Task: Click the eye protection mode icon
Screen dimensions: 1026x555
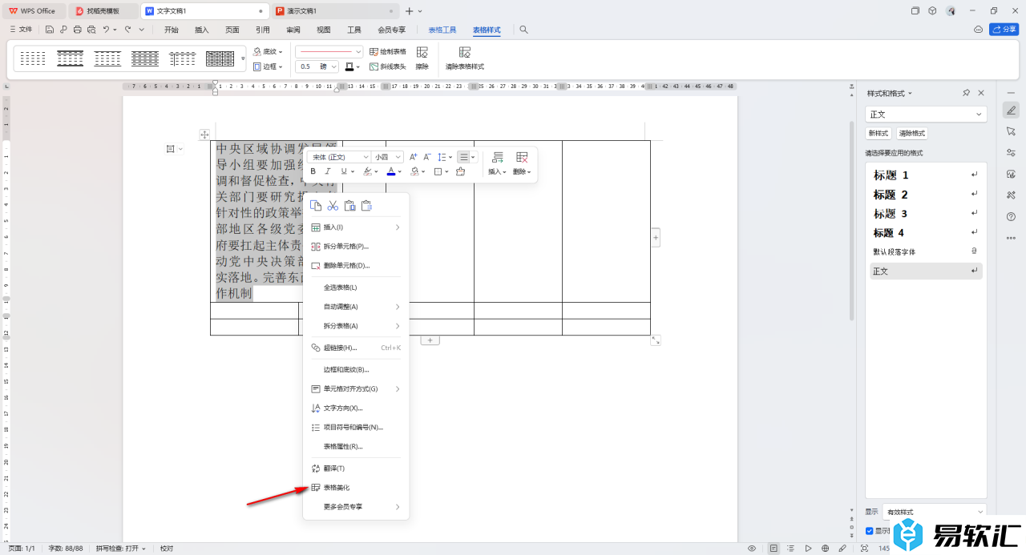Action: tap(752, 549)
